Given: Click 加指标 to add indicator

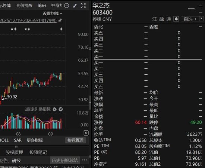Looking at the screenshot, I should tap(31, 109).
